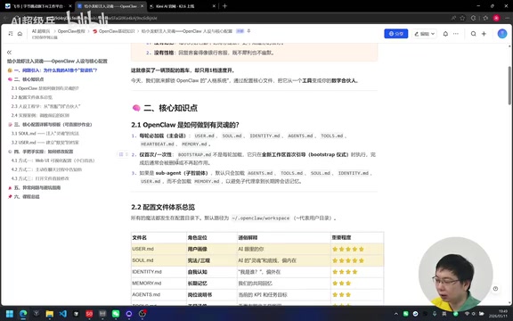Select the SOUL.md table cell
This screenshot has width=513, height=321.
[x=159, y=260]
